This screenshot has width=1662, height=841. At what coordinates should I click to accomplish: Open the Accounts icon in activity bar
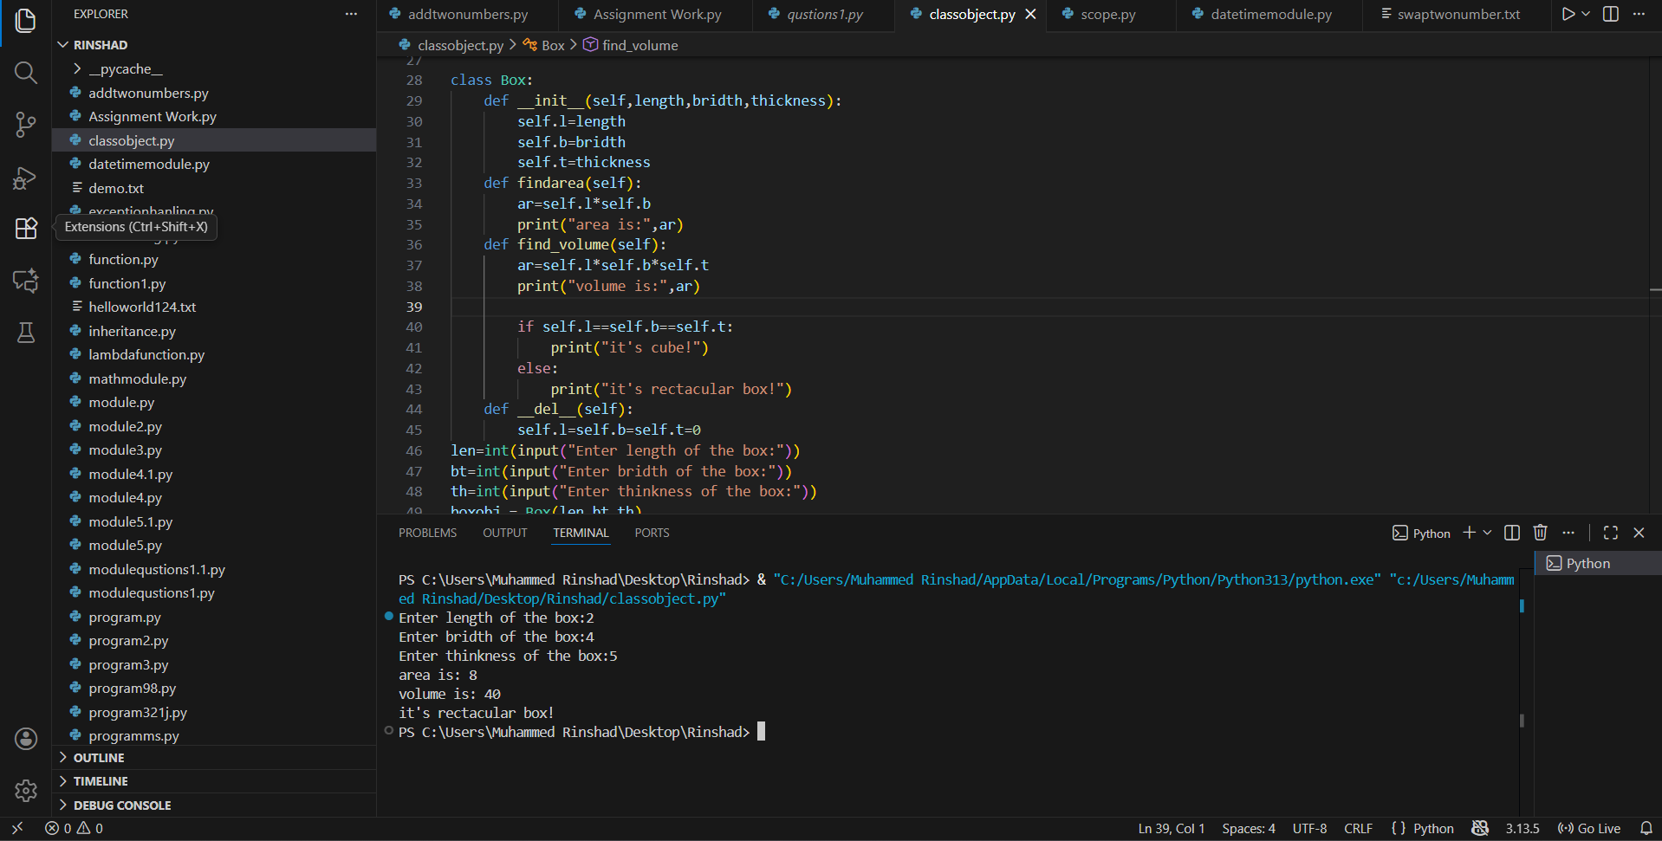25,739
